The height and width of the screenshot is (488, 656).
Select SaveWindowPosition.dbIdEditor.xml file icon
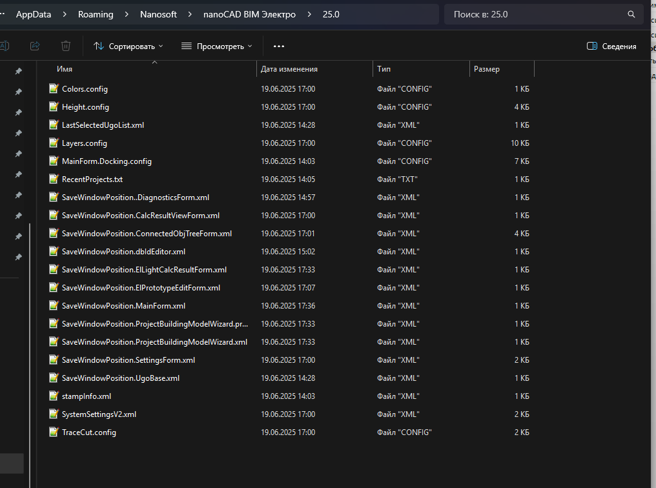[x=54, y=250]
